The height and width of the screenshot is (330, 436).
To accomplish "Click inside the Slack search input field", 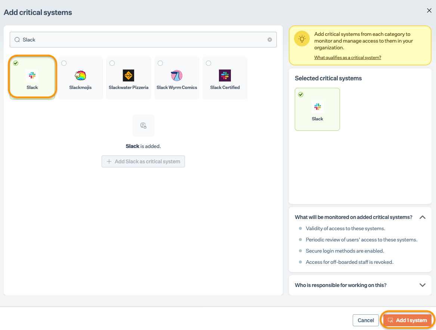I will 143,40.
